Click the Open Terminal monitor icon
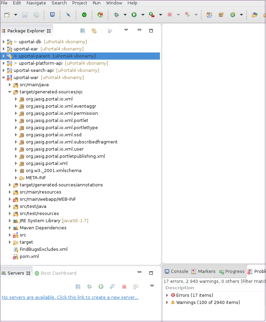This screenshot has height=322, width=266. click(52, 15)
